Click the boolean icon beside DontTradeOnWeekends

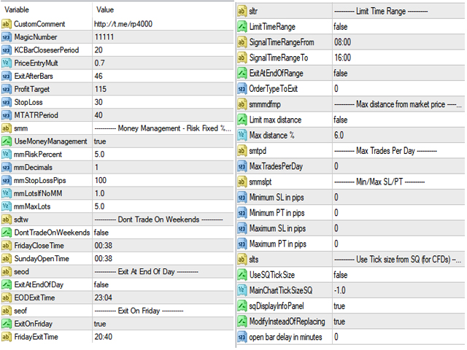coord(7,233)
